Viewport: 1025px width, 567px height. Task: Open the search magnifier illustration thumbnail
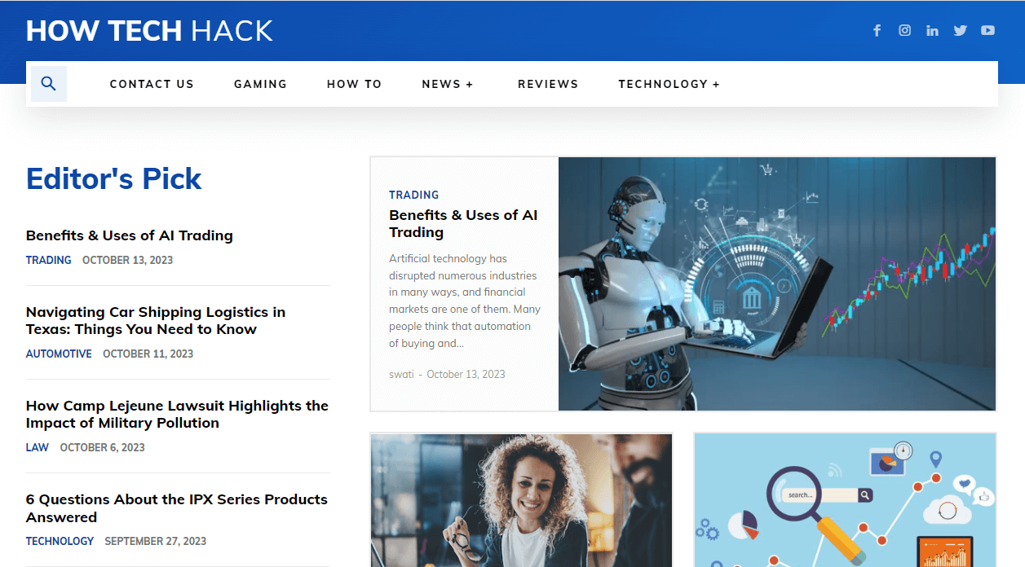pyautogui.click(x=845, y=500)
